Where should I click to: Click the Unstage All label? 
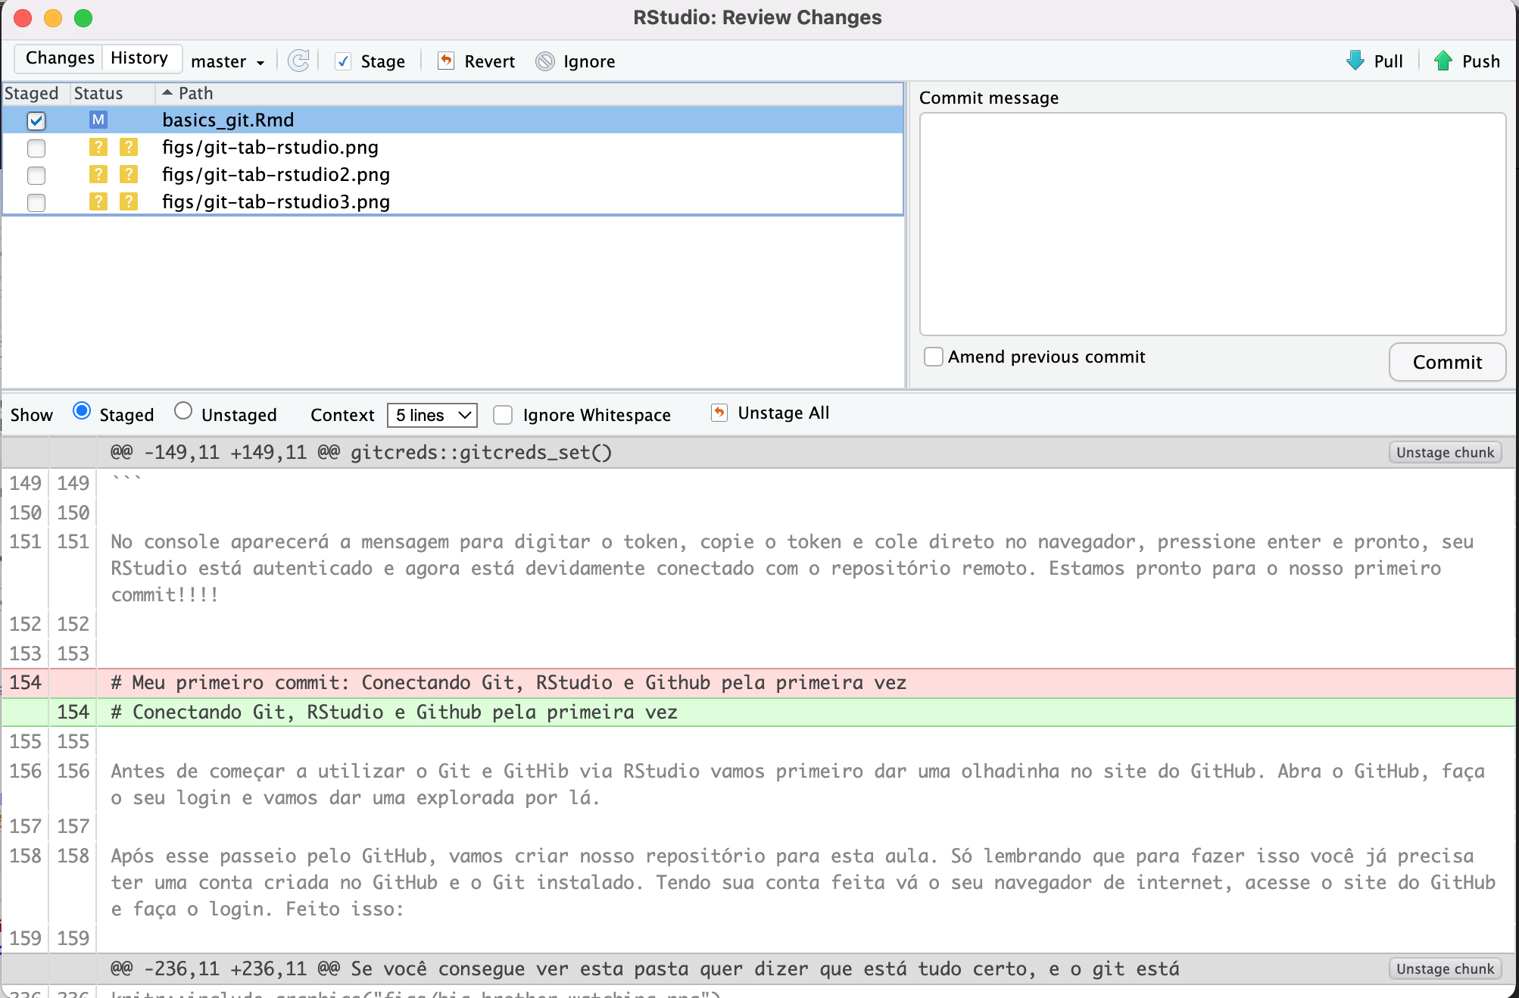(784, 413)
